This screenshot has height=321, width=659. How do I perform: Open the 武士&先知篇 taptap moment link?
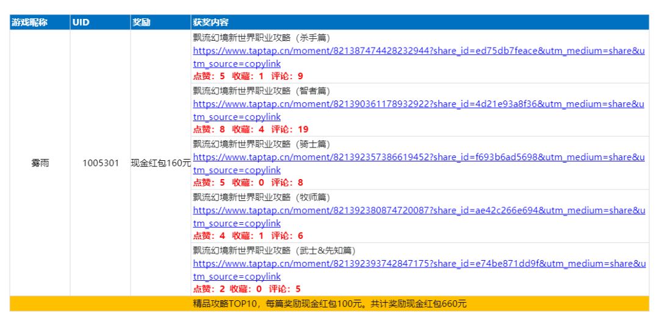tap(419, 270)
